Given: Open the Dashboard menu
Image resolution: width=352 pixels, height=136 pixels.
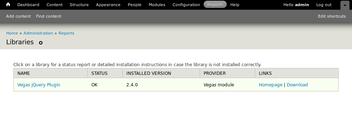Looking at the screenshot, I should point(28,5).
